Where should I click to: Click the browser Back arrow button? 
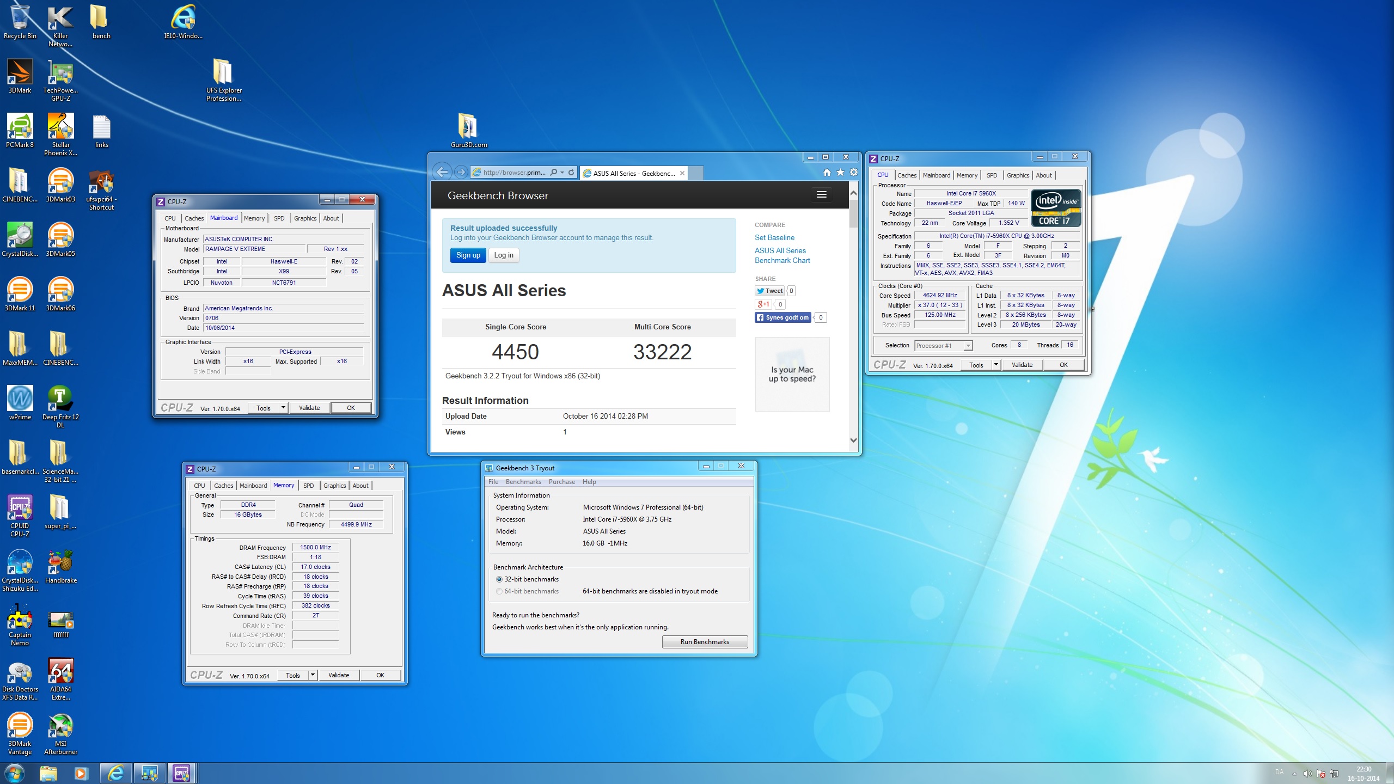pos(442,172)
